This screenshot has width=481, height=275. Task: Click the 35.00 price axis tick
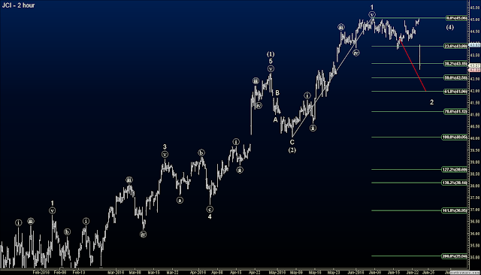(475, 258)
